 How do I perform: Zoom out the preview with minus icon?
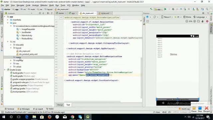[x=187, y=21]
